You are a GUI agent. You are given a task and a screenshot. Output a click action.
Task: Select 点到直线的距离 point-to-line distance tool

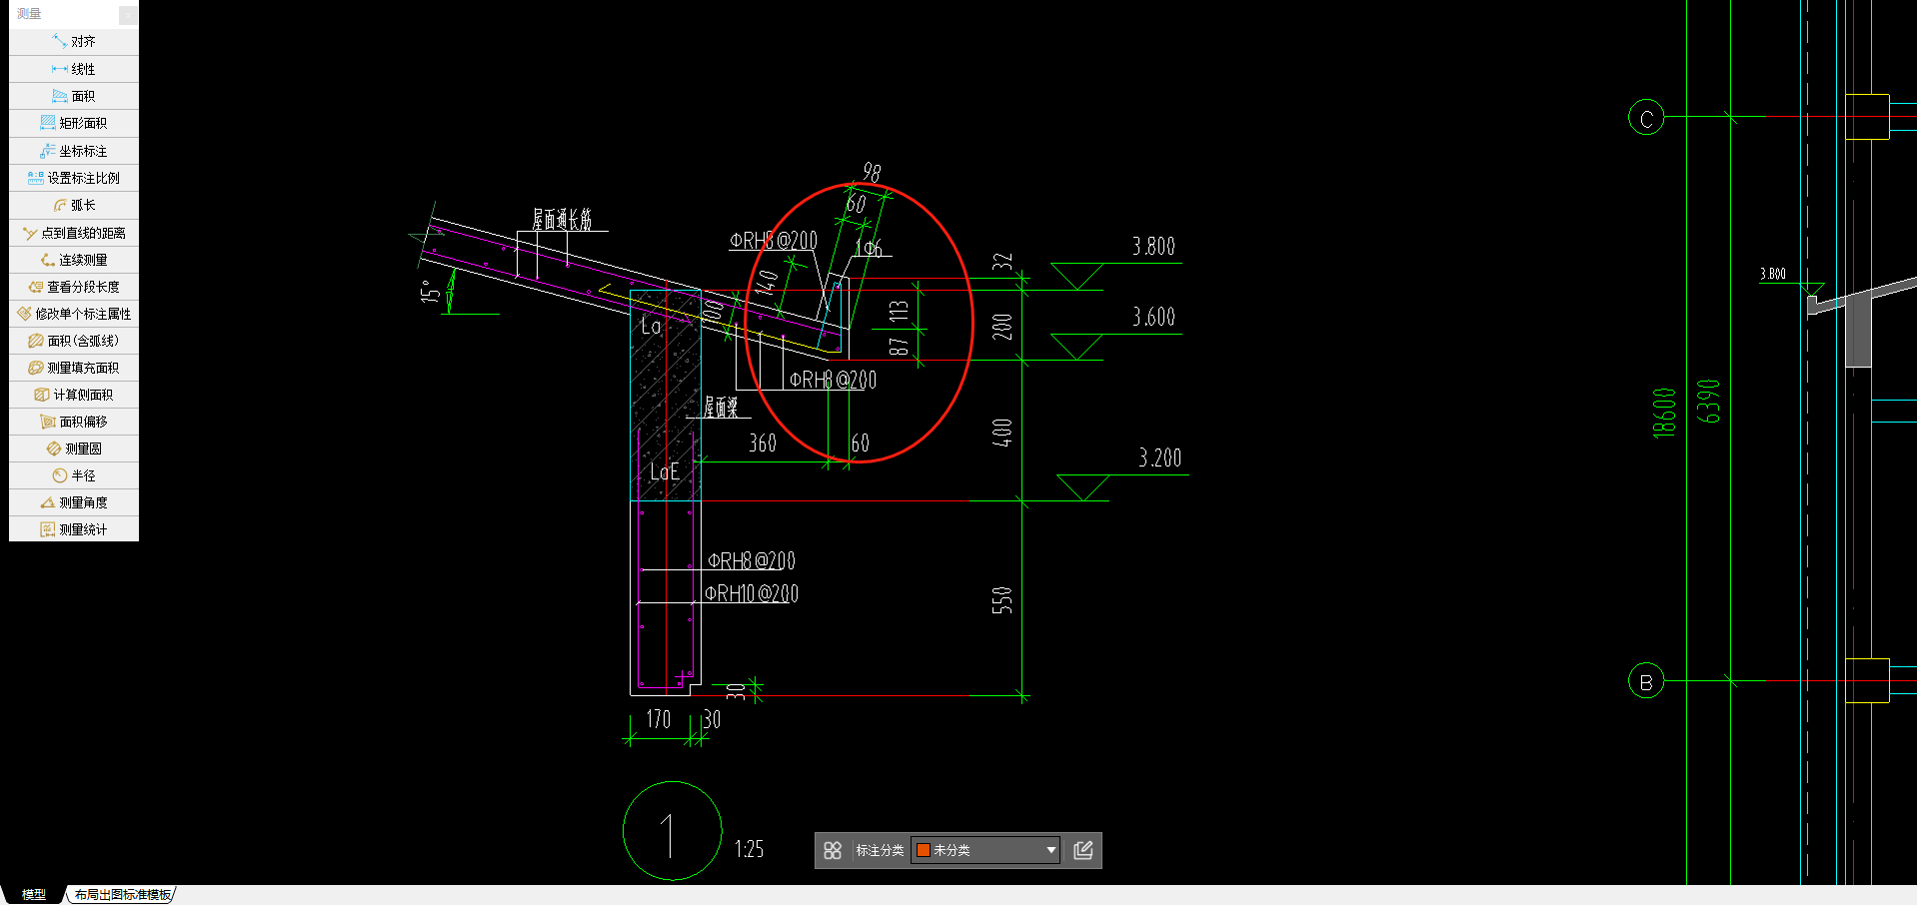coord(74,233)
